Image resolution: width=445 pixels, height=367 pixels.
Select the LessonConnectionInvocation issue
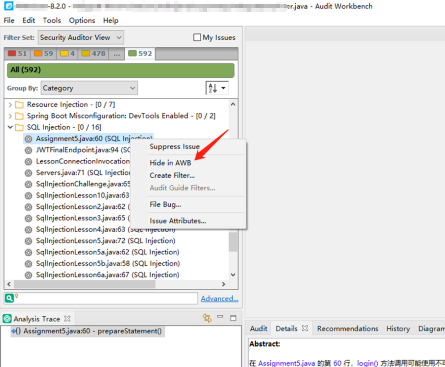click(x=83, y=161)
